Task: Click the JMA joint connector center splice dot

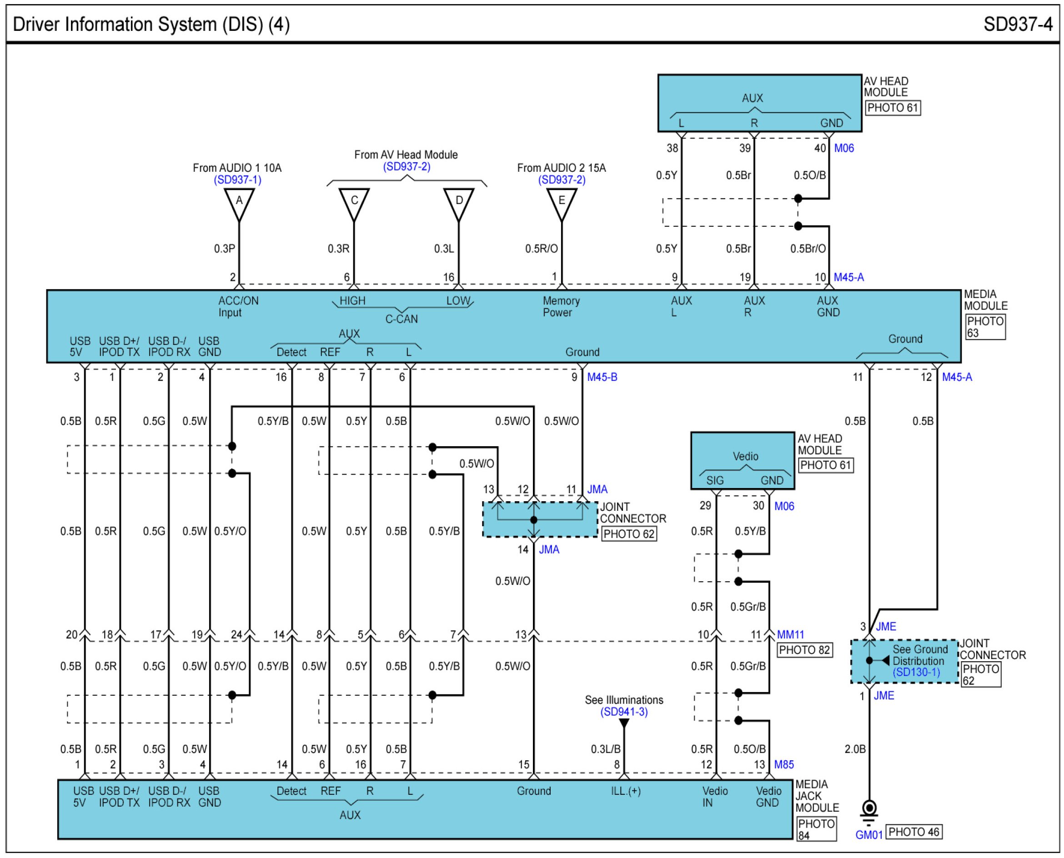Action: (x=533, y=520)
